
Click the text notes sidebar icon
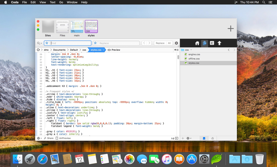click(212, 43)
